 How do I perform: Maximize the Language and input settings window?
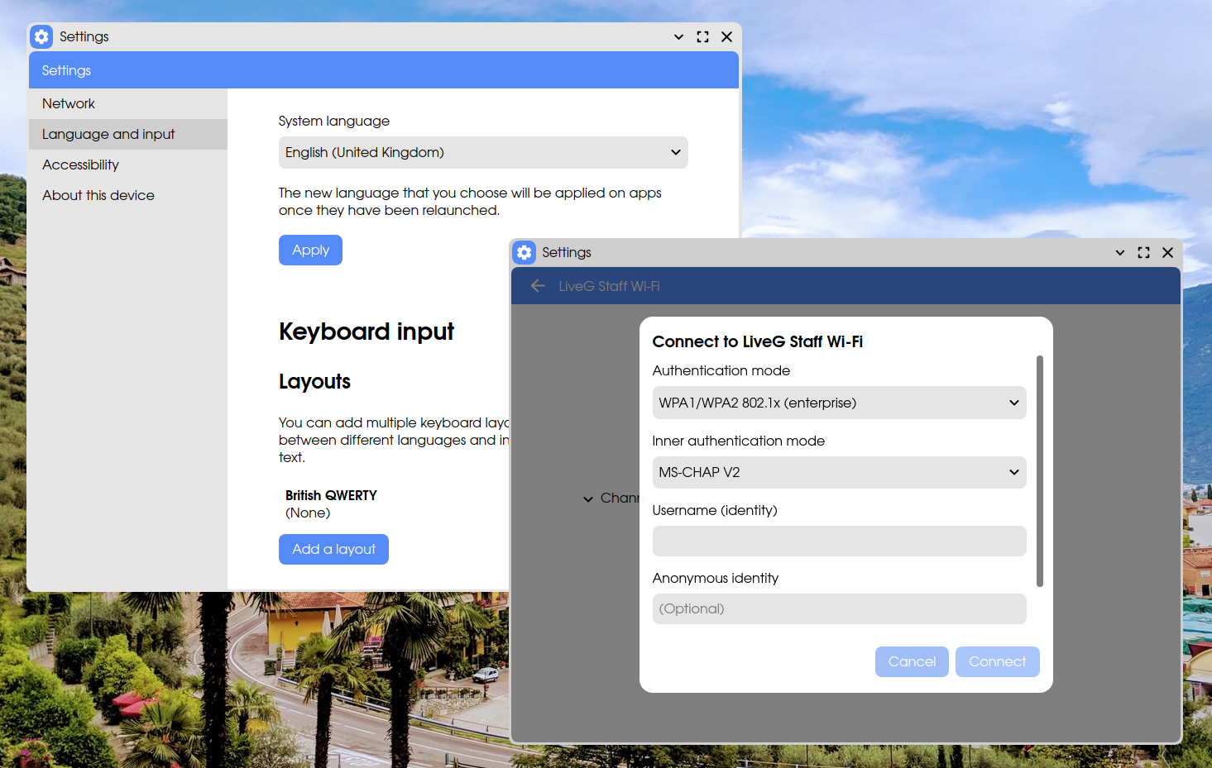(x=702, y=37)
